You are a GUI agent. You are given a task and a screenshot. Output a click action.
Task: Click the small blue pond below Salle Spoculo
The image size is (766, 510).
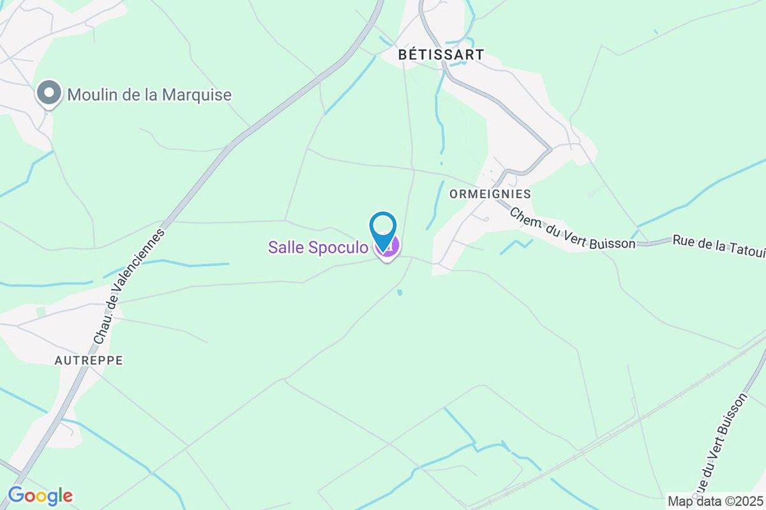[400, 292]
